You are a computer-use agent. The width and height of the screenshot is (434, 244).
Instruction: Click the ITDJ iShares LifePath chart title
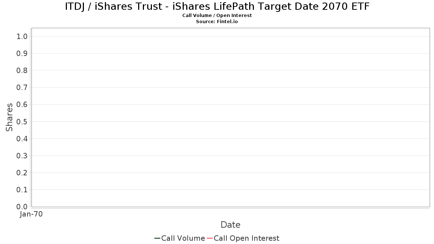(x=217, y=7)
